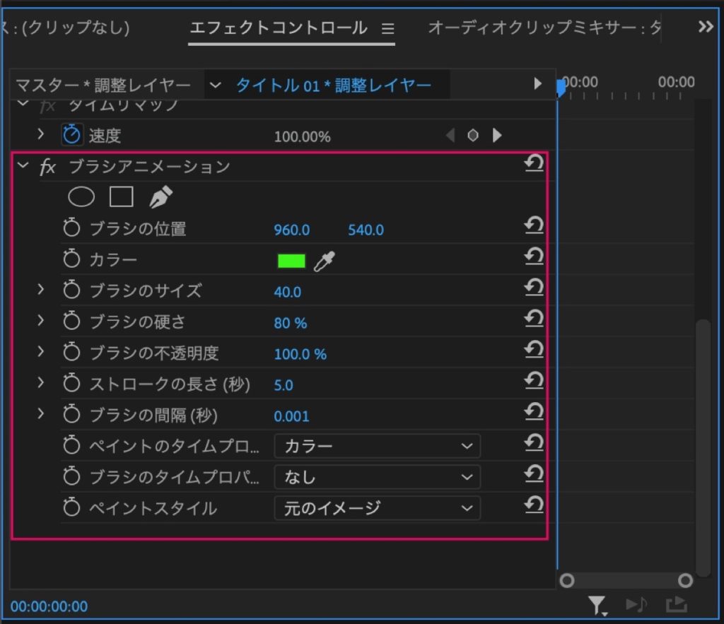724x624 pixels.
Task: Open the ペイントスタイル dropdown set to 元のイメージ
Action: (x=378, y=508)
